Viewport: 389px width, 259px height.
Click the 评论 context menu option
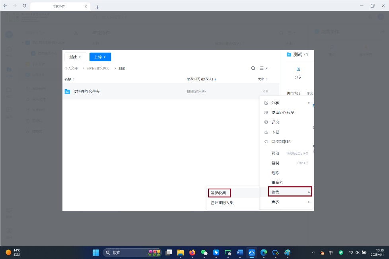[275, 122]
